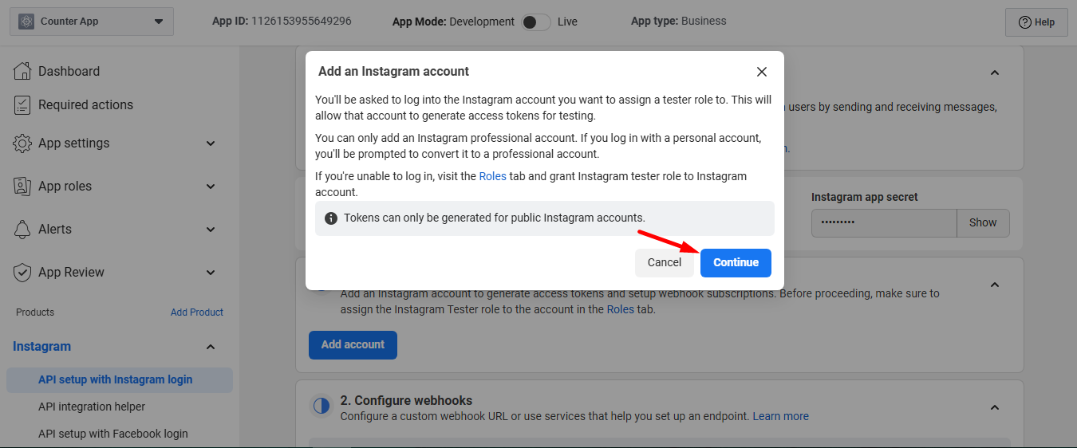Click the info icon in the tokens notice
Viewport: 1077px width, 448px height.
click(330, 218)
